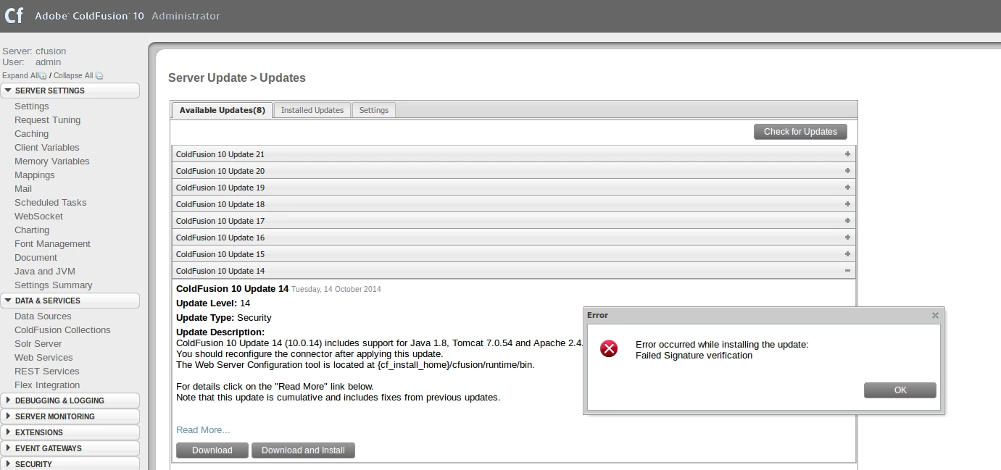Click the Collapse All icon in the sidebar

pyautogui.click(x=99, y=76)
